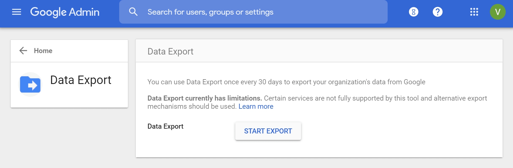Click the bold limitations warning text
Screen dimensions: 513x168
205,98
